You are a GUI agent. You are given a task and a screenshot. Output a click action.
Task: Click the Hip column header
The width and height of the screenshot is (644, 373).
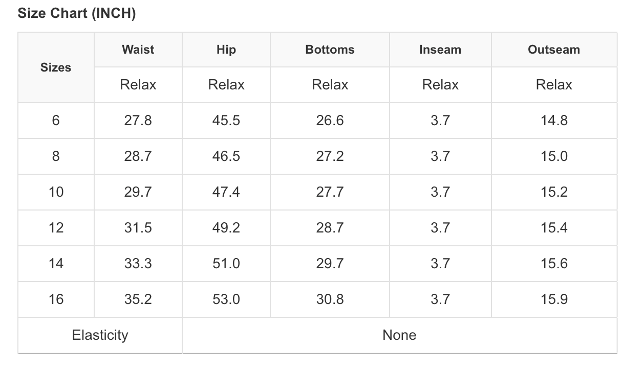(x=226, y=50)
